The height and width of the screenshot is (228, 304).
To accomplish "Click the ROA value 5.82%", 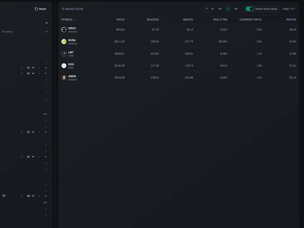I will click(224, 30).
